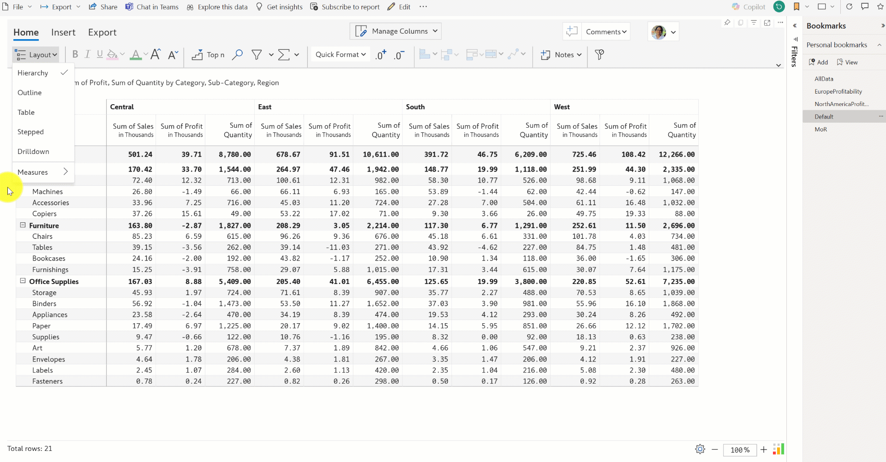The height and width of the screenshot is (462, 886).
Task: Switch to the Insert tab
Action: point(63,32)
